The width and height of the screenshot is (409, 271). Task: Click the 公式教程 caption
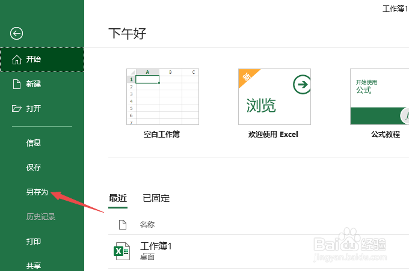[386, 135]
